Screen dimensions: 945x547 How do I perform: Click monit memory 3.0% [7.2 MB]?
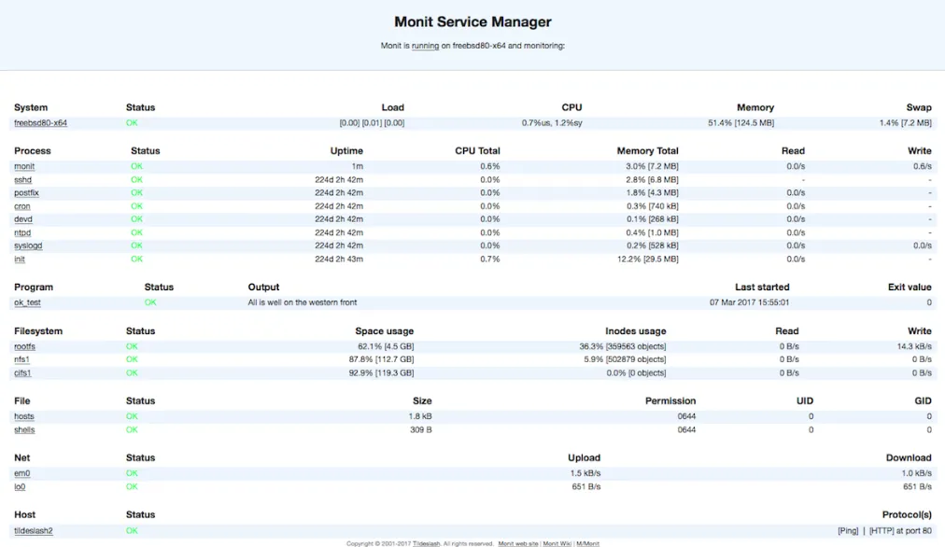pyautogui.click(x=652, y=166)
